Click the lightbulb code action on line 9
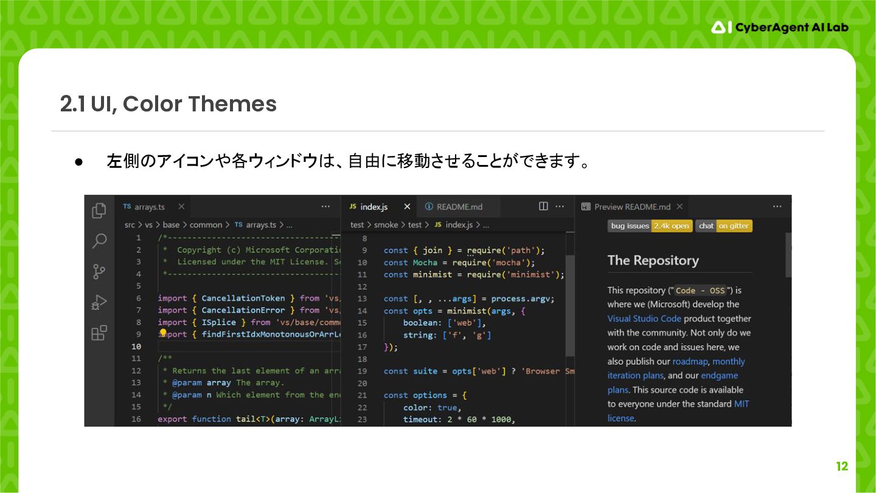Image resolution: width=876 pixels, height=493 pixels. [163, 334]
